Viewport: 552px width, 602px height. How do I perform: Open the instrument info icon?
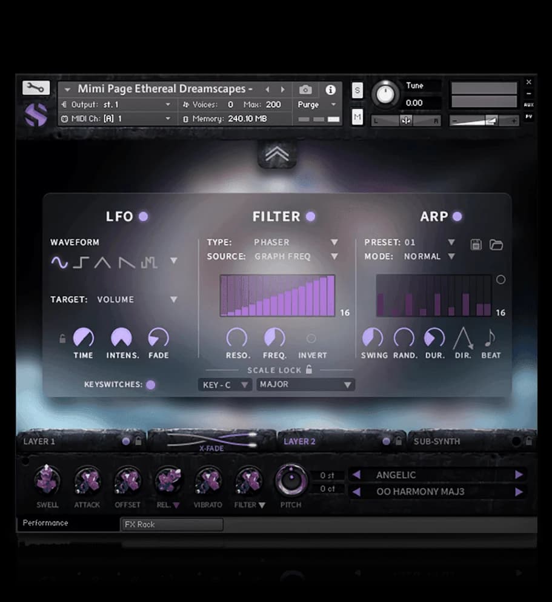(330, 90)
